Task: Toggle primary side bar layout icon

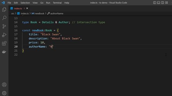Action: [x=155, y=3]
